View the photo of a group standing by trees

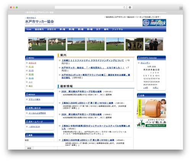pos(134,44)
